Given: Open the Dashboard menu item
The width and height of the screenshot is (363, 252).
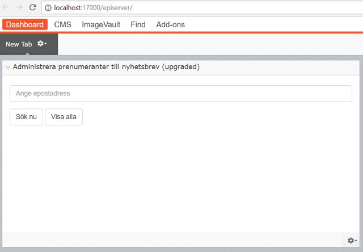Looking at the screenshot, I should pyautogui.click(x=24, y=24).
